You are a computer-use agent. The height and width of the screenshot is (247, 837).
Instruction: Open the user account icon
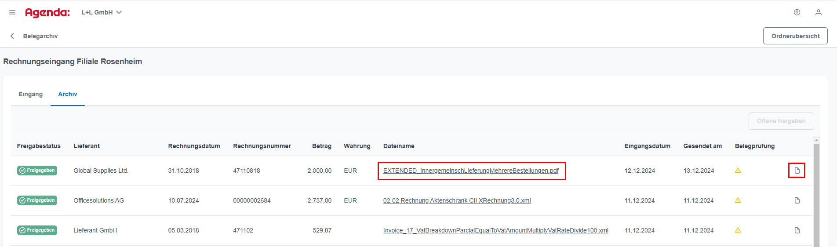pos(819,12)
